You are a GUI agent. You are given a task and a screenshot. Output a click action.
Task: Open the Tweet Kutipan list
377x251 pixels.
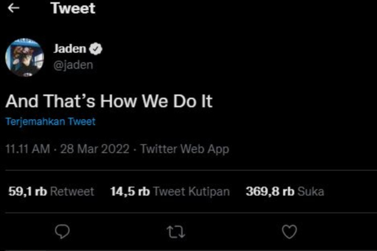(x=191, y=191)
